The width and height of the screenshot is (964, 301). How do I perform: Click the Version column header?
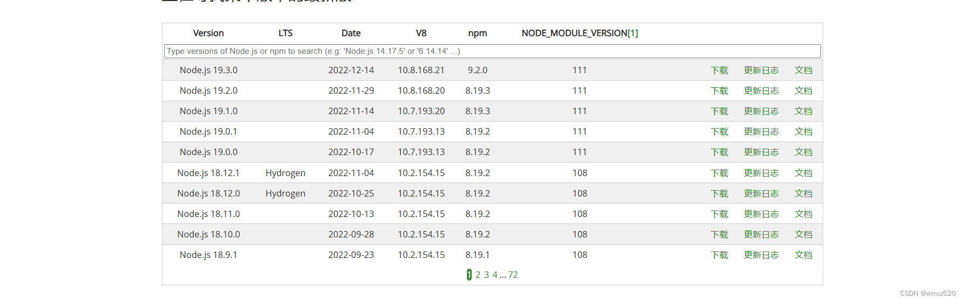click(x=208, y=33)
